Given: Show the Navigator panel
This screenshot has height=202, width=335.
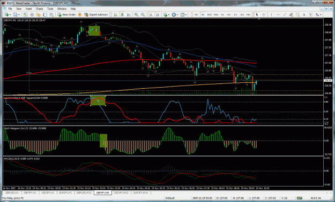Looking at the screenshot, I should [x=38, y=15].
